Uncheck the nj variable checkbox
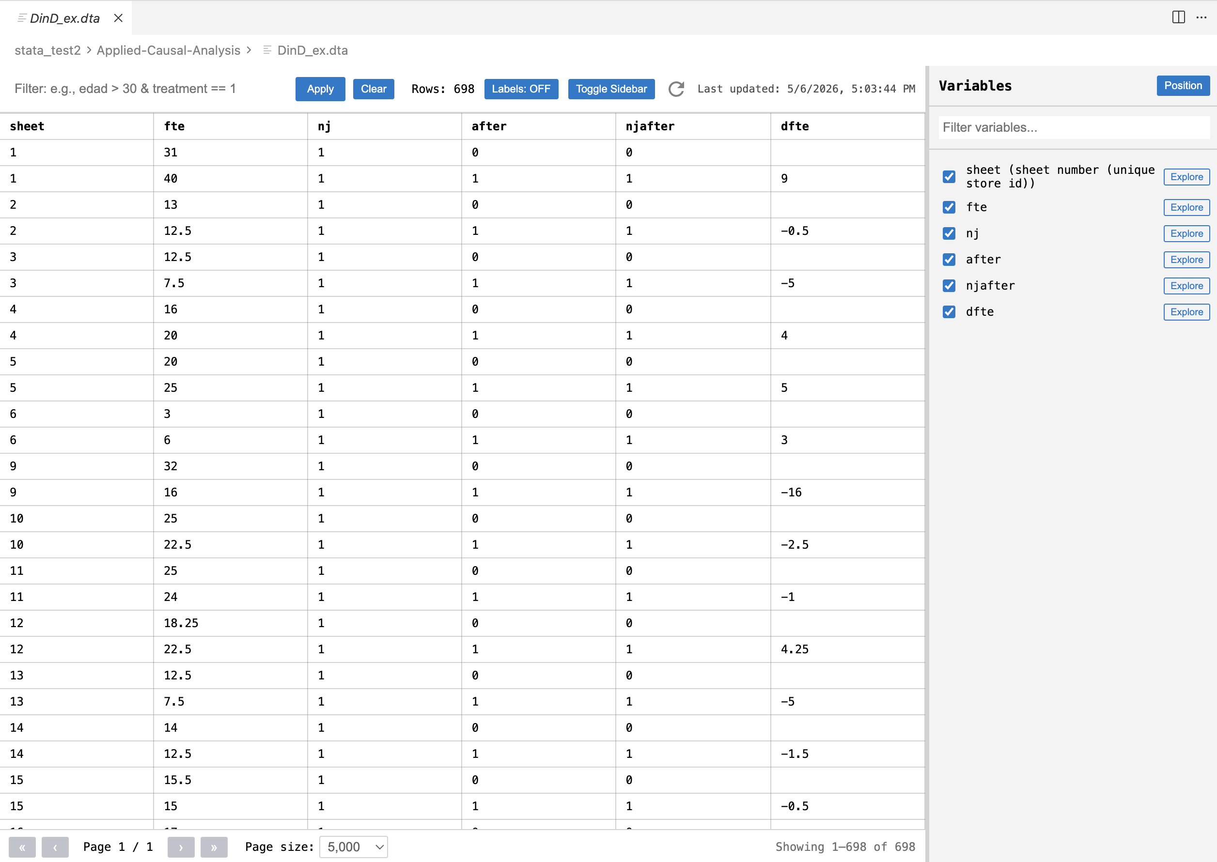 click(949, 233)
